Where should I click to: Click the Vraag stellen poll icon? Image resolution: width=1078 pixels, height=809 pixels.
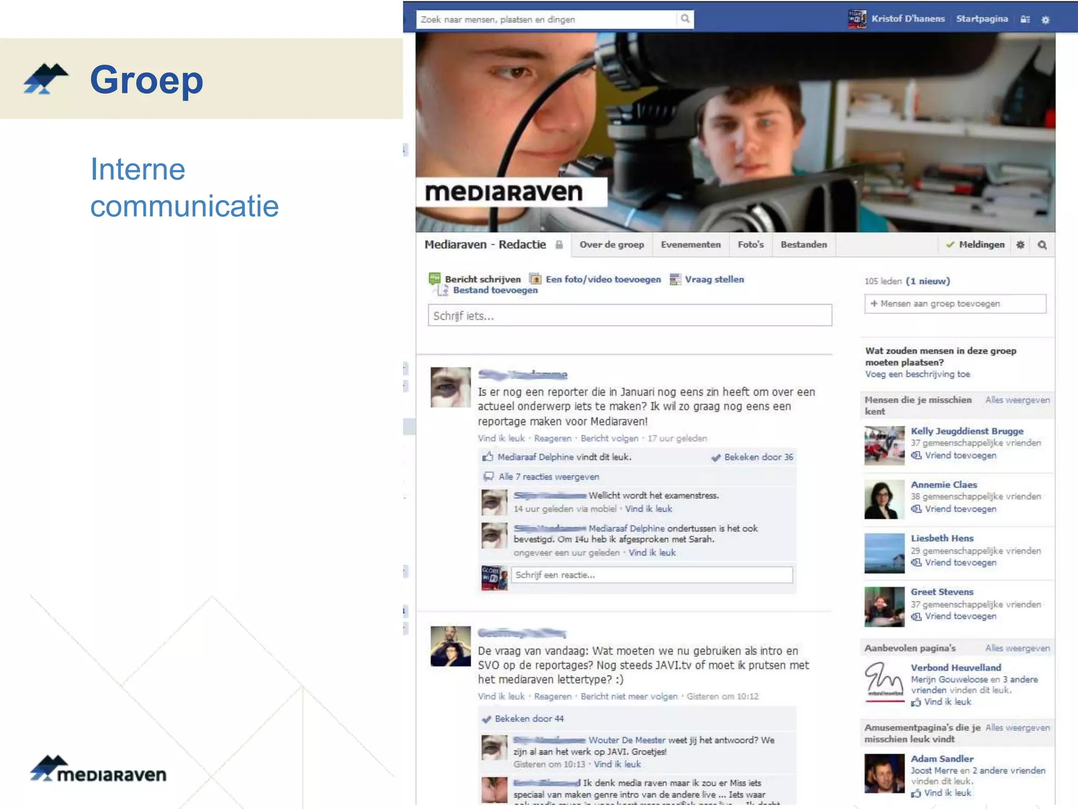675,279
